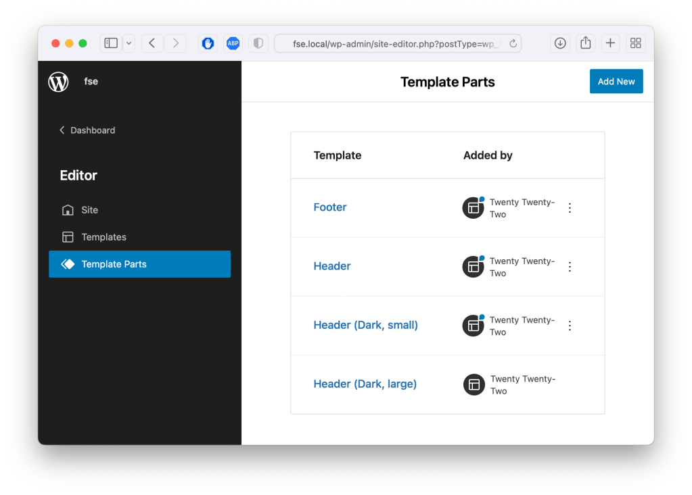This screenshot has height=495, width=692.
Task: Click the AdBlock Plus extension icon
Action: 233,43
